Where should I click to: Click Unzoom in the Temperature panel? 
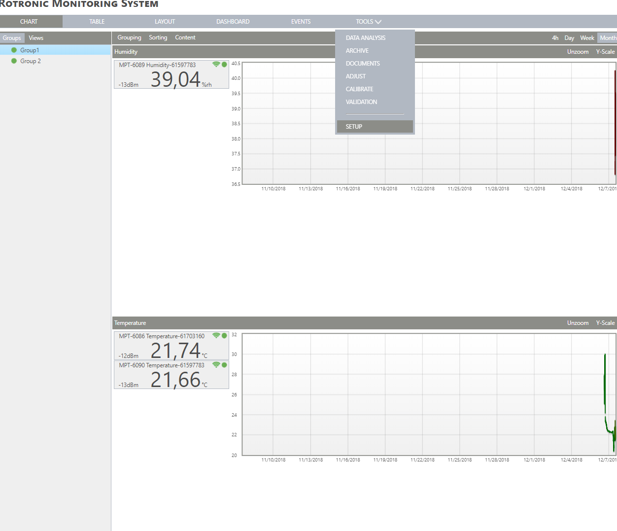click(578, 323)
